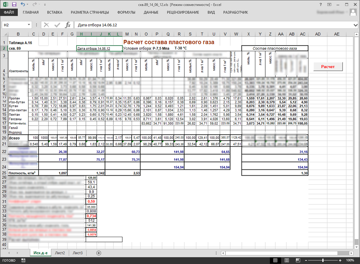Screen dimensions: 360x264
Task: Open the ФОРМУЛЫ ribbon tab
Action: pos(126,12)
